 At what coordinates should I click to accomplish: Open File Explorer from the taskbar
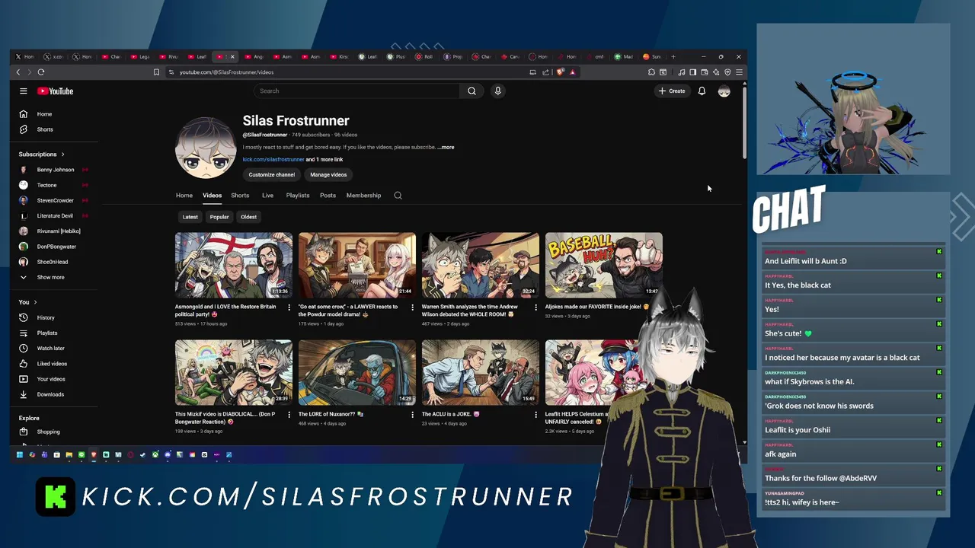[x=69, y=455]
